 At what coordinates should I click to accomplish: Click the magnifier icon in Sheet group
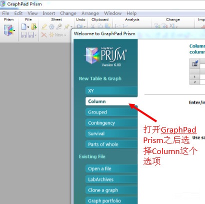[59, 26]
